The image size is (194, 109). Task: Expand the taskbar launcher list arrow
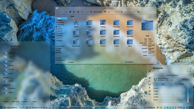coord(47,107)
